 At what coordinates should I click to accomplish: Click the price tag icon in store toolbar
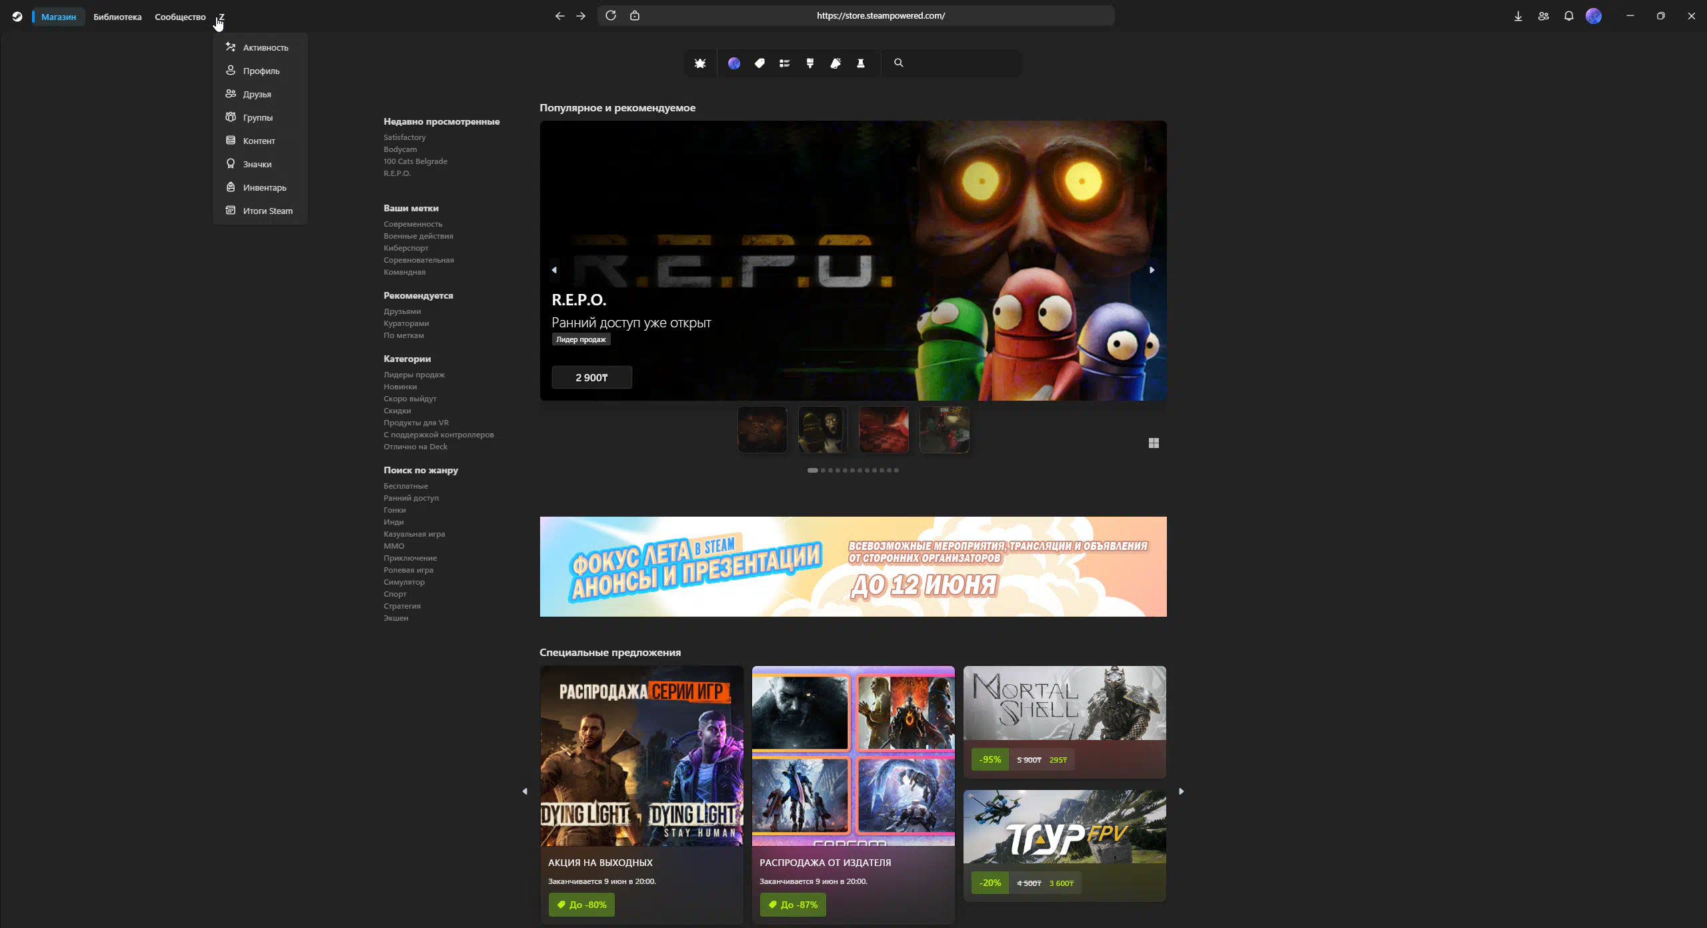pos(759,63)
